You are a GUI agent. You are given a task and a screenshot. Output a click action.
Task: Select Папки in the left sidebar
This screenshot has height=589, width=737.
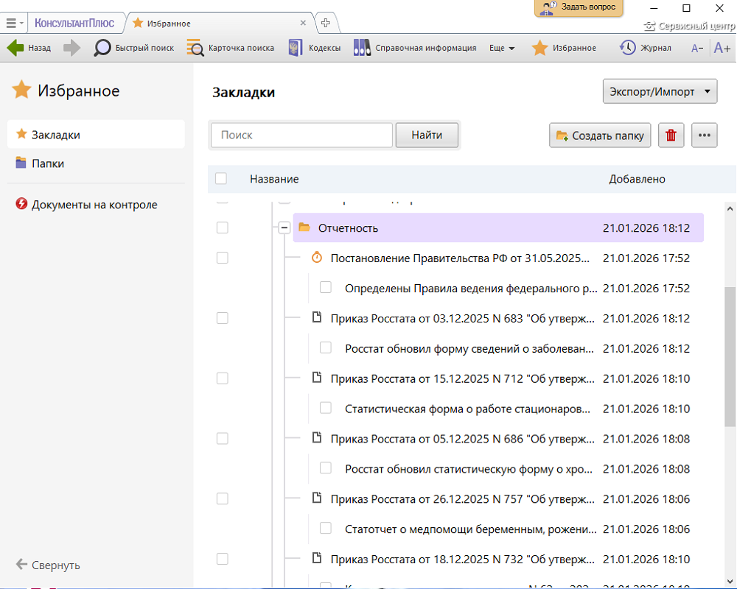pyautogui.click(x=48, y=163)
